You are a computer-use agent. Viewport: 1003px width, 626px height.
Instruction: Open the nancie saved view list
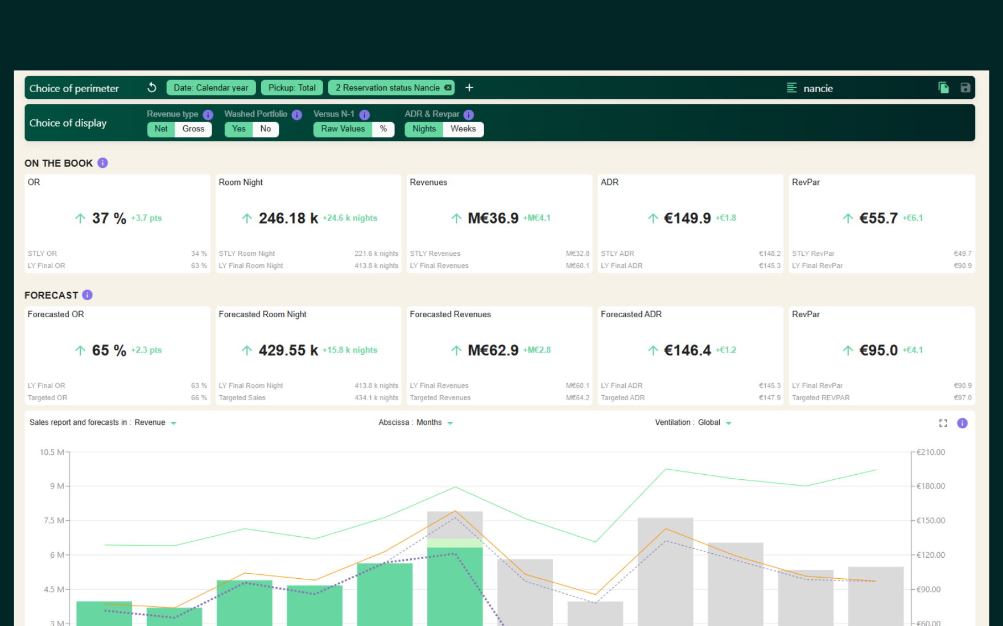click(810, 88)
